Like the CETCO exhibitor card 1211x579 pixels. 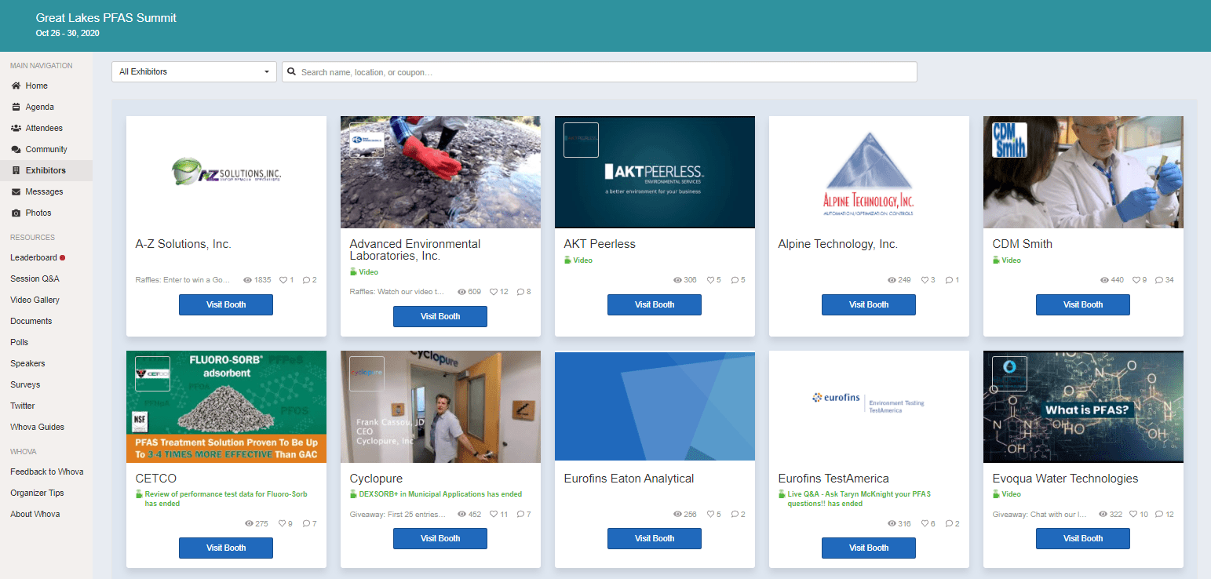pyautogui.click(x=283, y=523)
